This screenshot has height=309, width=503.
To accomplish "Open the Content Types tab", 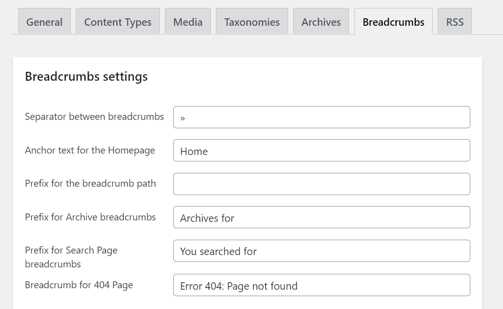I will click(x=118, y=22).
